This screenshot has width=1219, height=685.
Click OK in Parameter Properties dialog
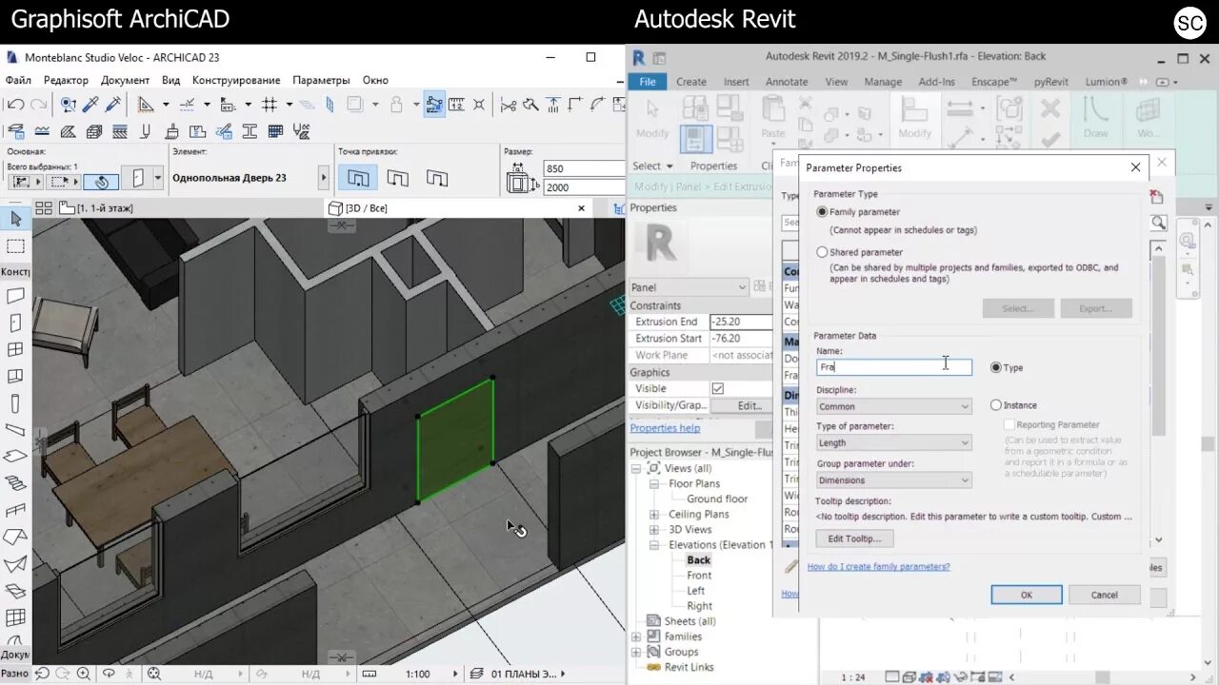pyautogui.click(x=1027, y=595)
